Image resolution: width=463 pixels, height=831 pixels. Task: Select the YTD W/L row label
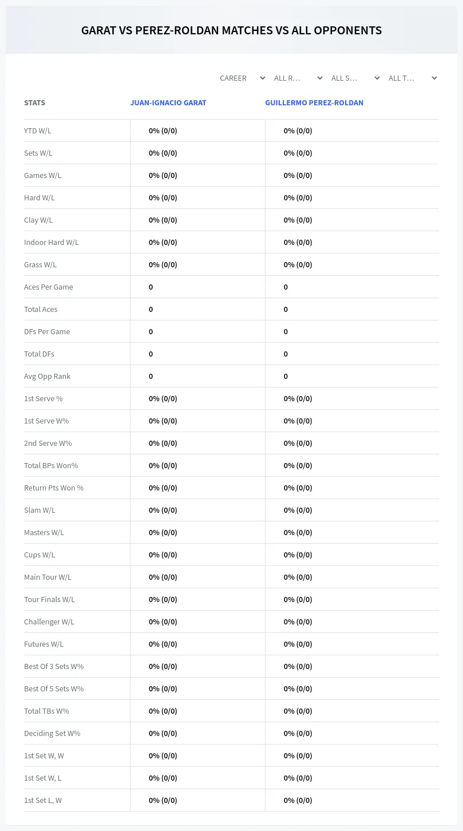point(38,130)
